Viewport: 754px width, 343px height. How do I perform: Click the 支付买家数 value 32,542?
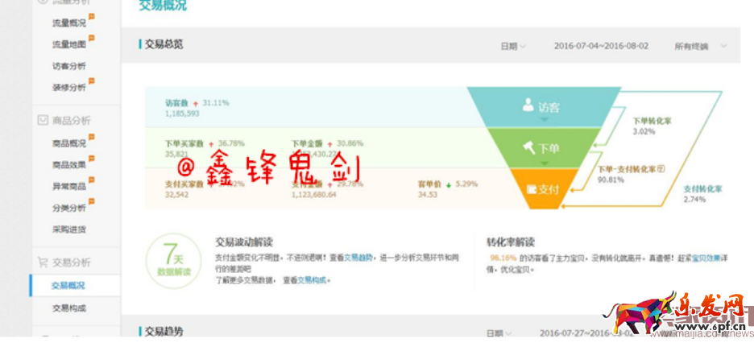[176, 195]
